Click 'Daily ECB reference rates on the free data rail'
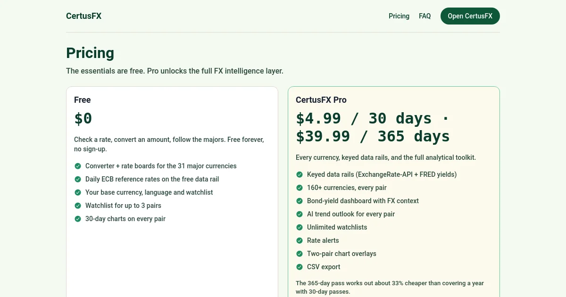 coord(152,179)
